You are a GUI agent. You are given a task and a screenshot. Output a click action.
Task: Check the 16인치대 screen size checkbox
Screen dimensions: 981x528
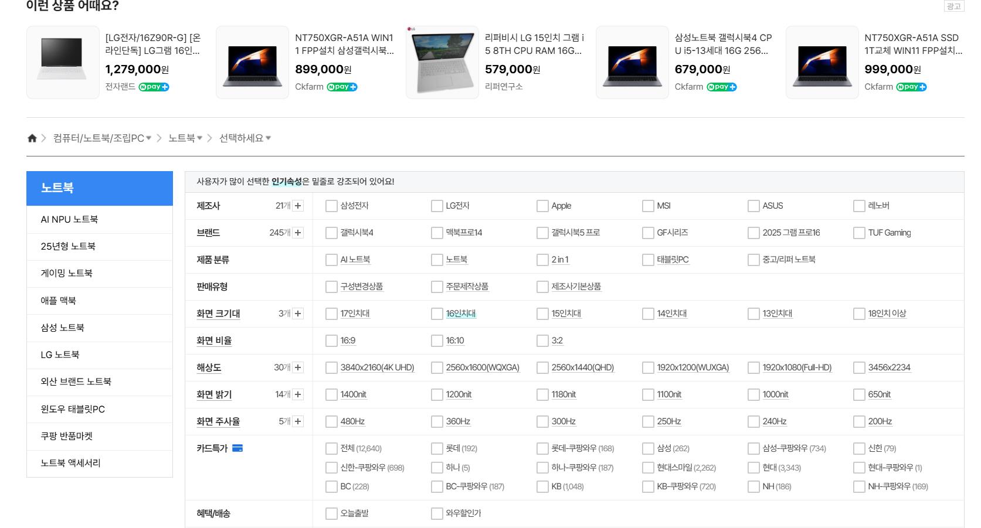pos(437,314)
